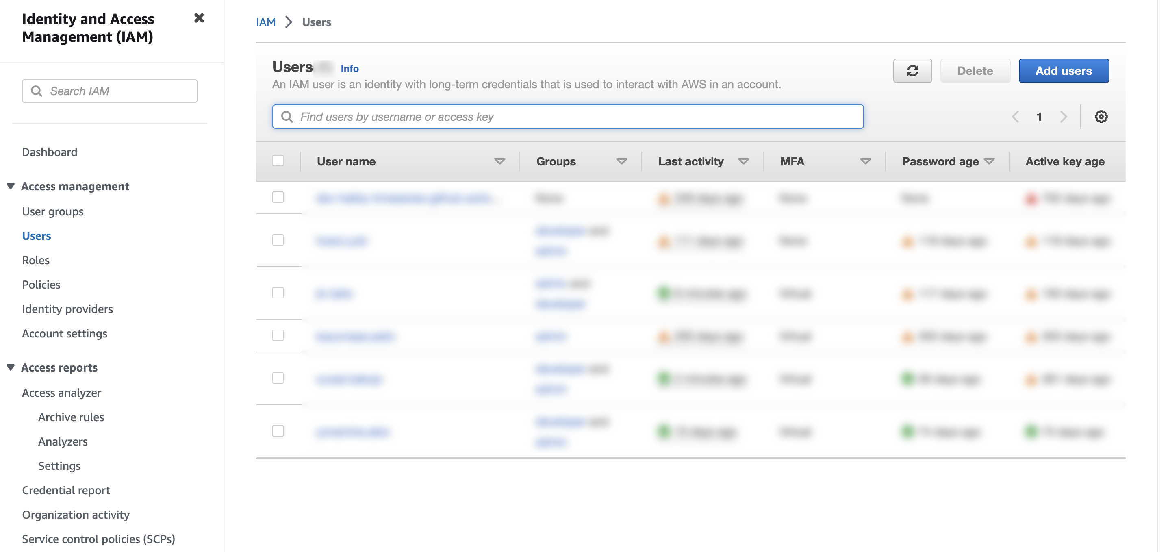
Task: Click the magnifier in Search IAM box
Action: 36,91
